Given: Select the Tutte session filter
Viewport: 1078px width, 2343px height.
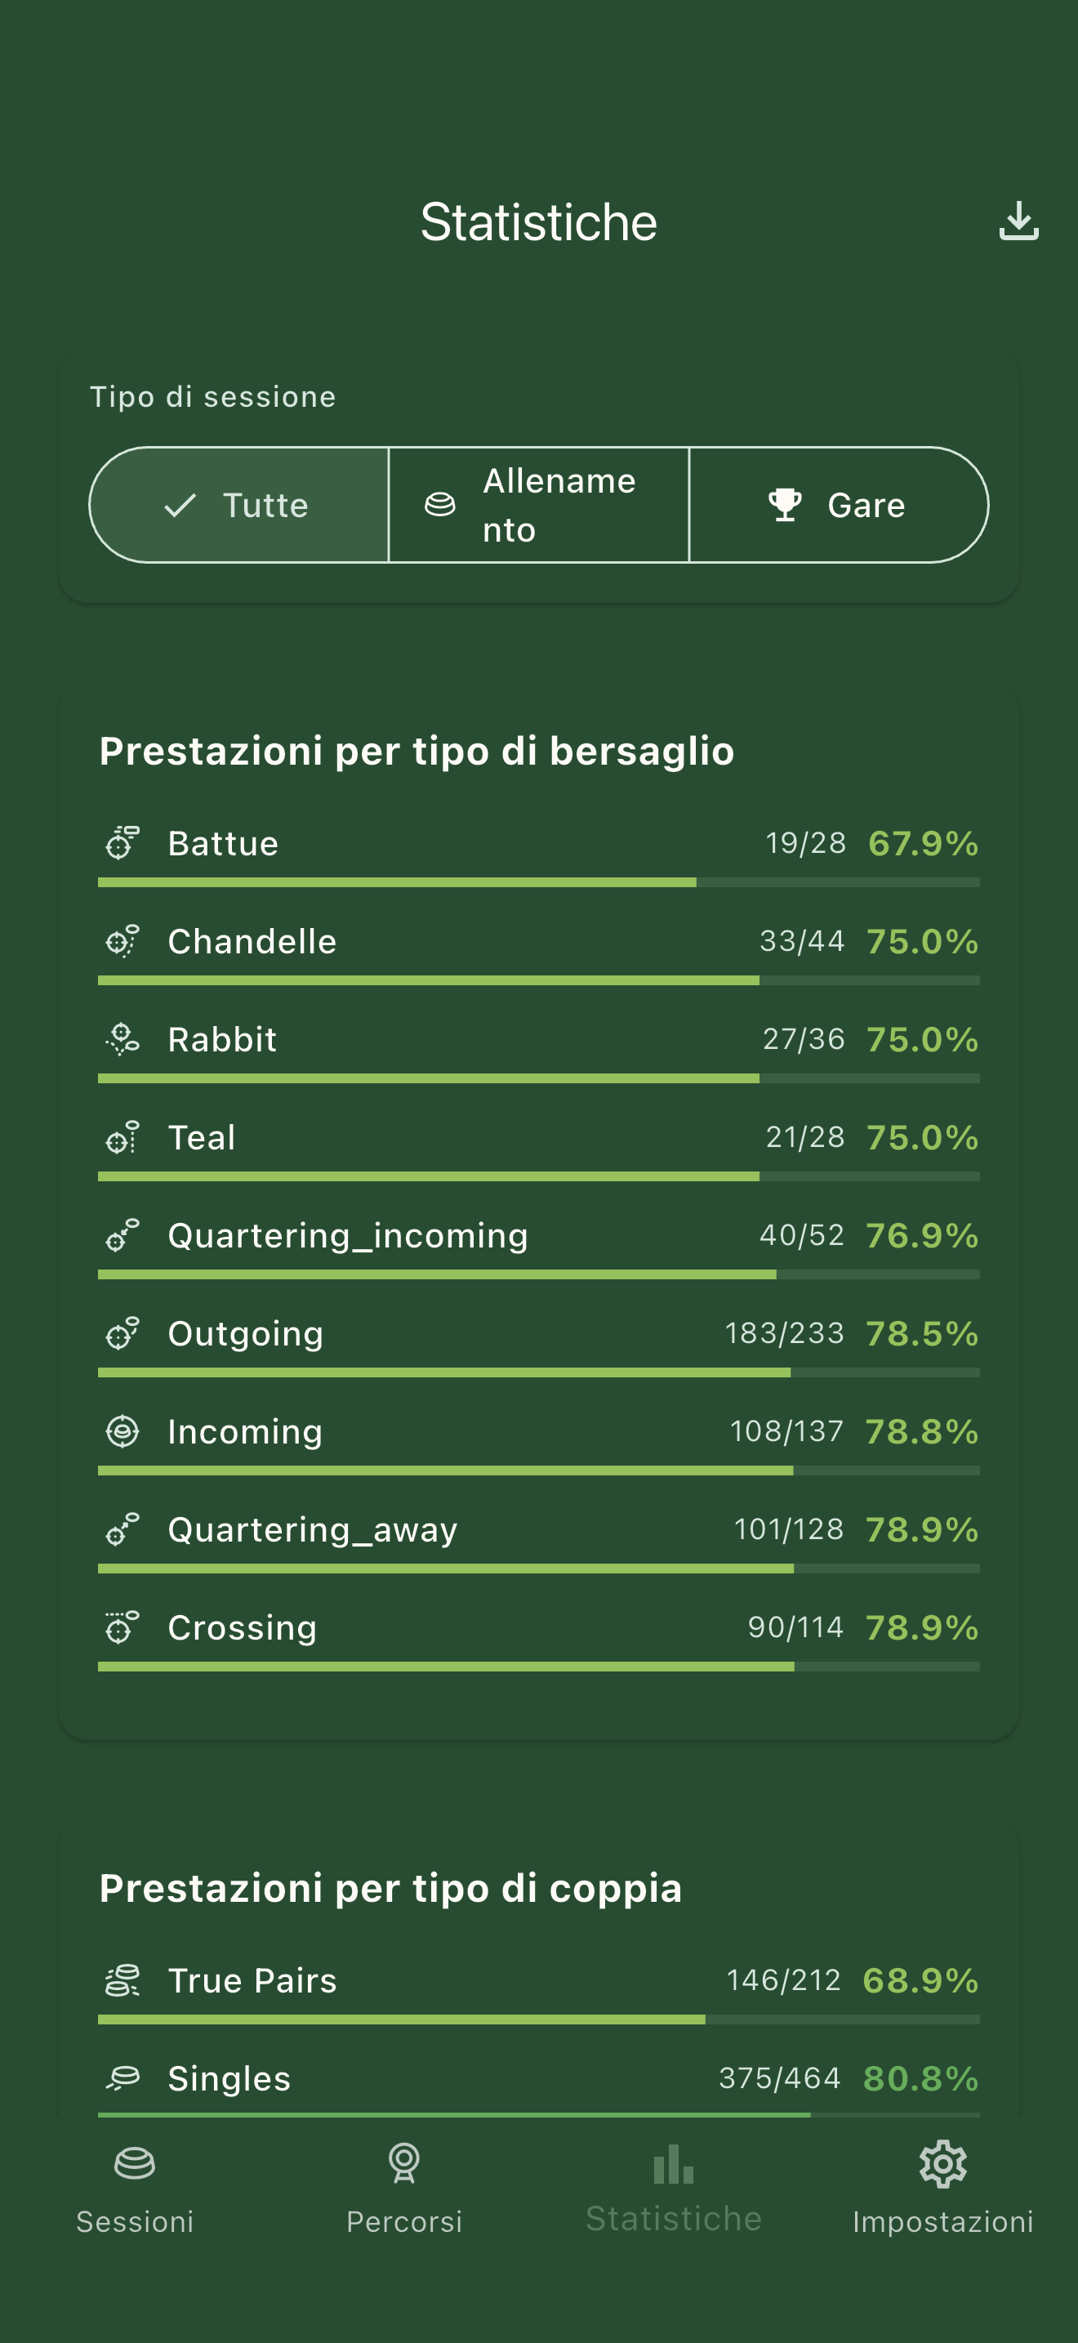Looking at the screenshot, I should point(239,505).
